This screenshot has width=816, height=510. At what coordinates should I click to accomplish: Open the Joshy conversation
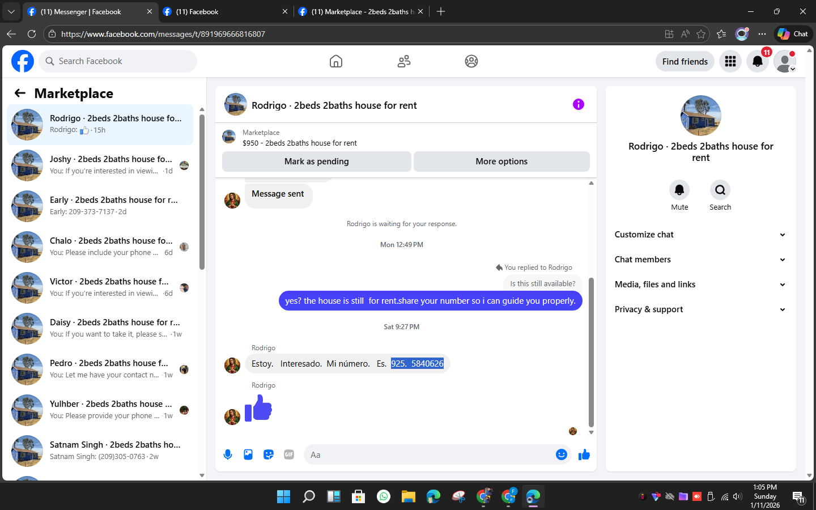100,165
